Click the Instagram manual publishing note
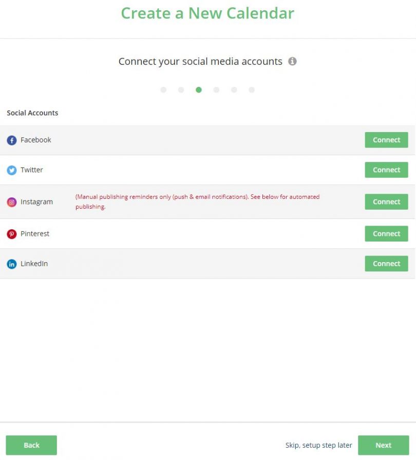 tap(198, 201)
